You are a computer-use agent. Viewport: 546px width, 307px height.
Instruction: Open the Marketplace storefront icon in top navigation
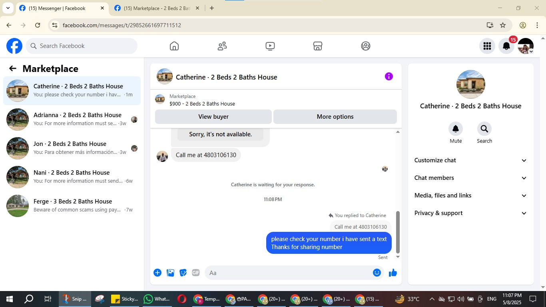point(318,46)
